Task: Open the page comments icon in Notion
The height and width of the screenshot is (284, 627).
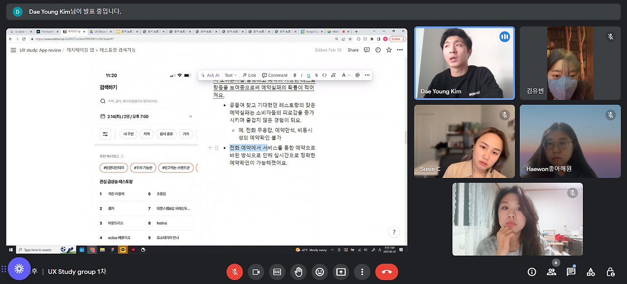Action: 367,50
